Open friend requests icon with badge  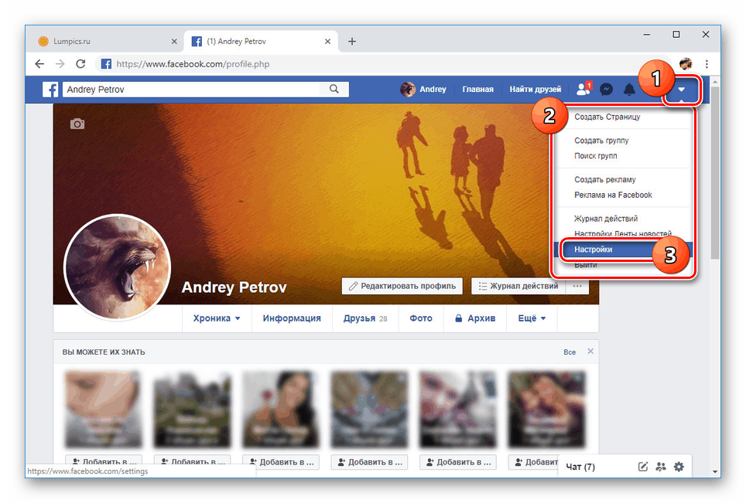tap(583, 88)
